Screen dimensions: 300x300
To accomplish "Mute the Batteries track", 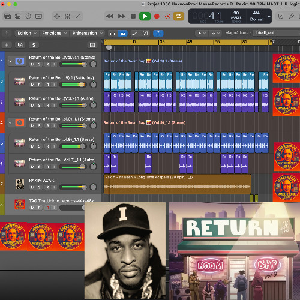I will coord(32,85).
